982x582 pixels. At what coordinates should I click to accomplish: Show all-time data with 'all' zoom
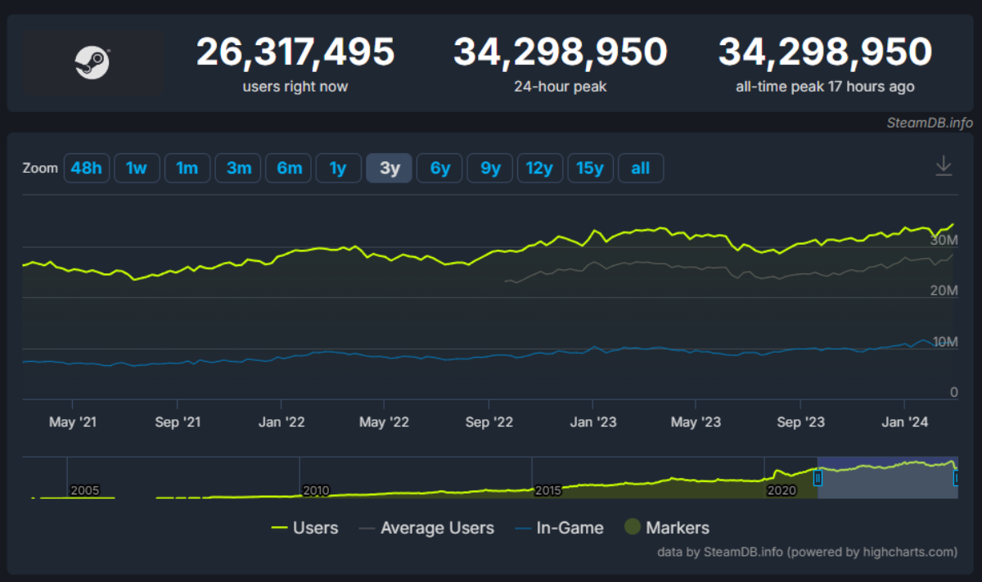pos(641,168)
